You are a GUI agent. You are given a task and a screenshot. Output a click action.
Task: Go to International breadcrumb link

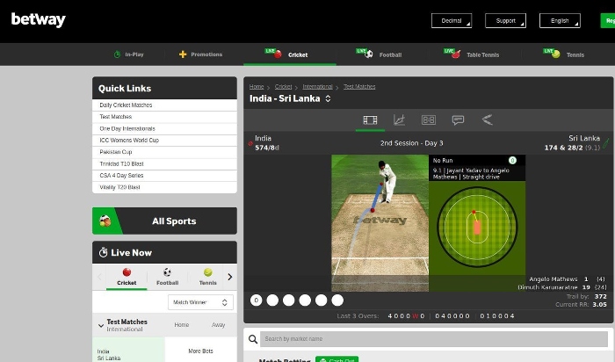pyautogui.click(x=317, y=87)
